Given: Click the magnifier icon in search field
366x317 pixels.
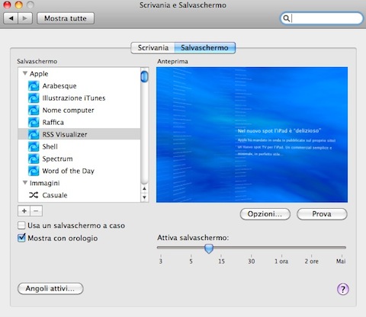Looking at the screenshot, I should (x=286, y=18).
